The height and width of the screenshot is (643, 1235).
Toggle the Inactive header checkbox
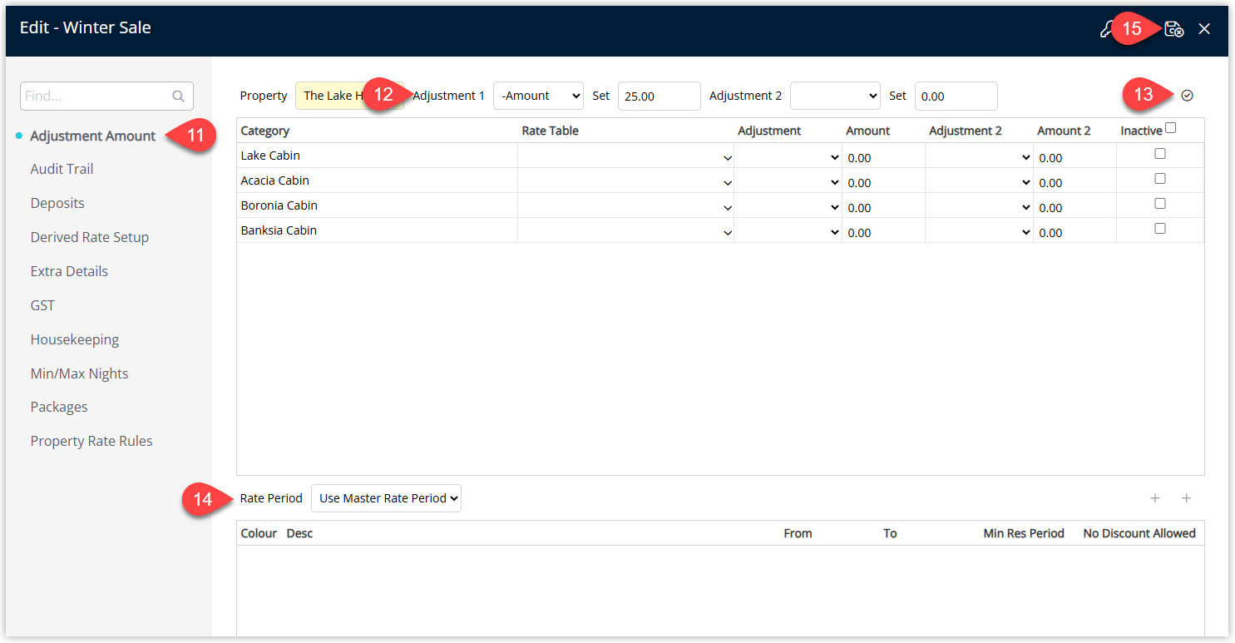click(1171, 128)
